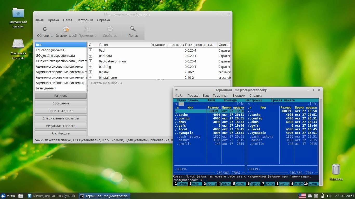The width and height of the screenshot is (355, 199).
Task: Click the 1 Помощь function key in mc
Action: click(x=181, y=184)
